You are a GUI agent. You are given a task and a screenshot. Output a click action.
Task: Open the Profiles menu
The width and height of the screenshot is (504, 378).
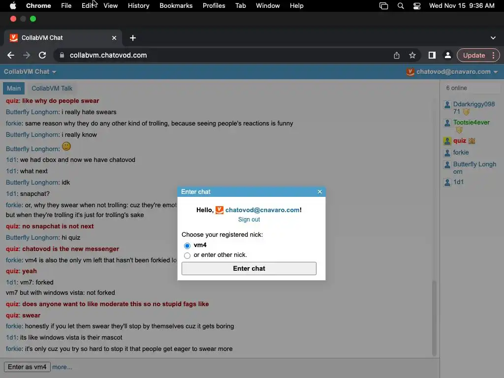(214, 6)
